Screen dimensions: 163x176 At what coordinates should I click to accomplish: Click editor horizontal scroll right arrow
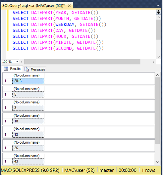pyautogui.click(x=154, y=62)
